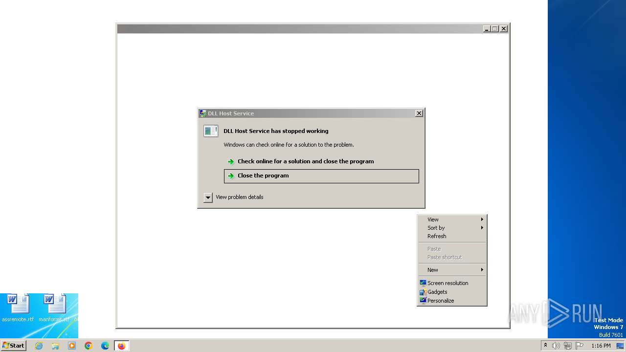The height and width of the screenshot is (352, 626).
Task: Select the manforms.rtf desktop file
Action: tap(54, 308)
